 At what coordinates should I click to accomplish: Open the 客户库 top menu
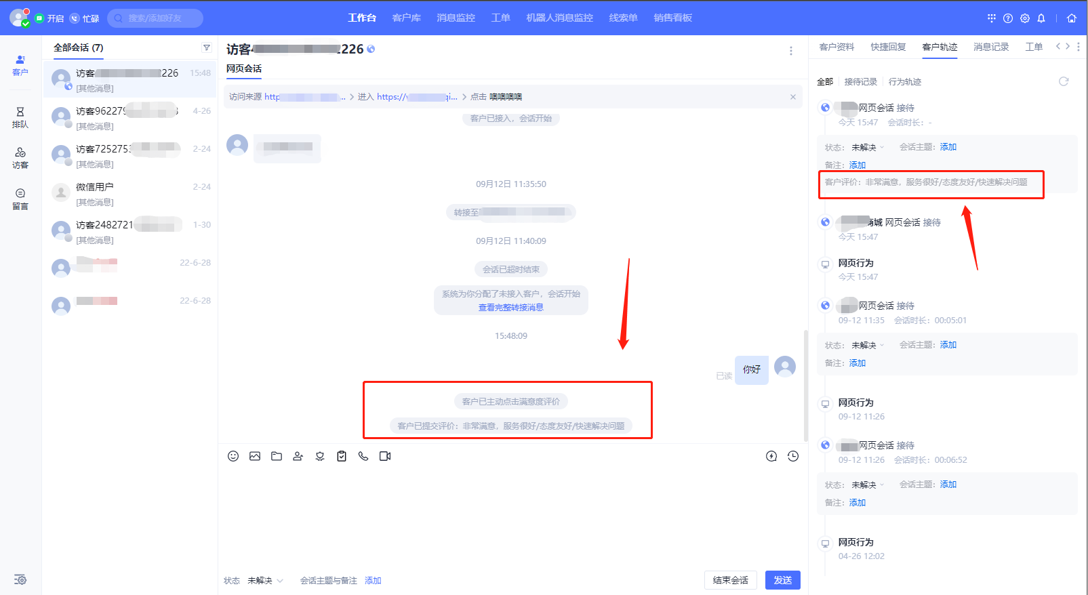pyautogui.click(x=407, y=18)
